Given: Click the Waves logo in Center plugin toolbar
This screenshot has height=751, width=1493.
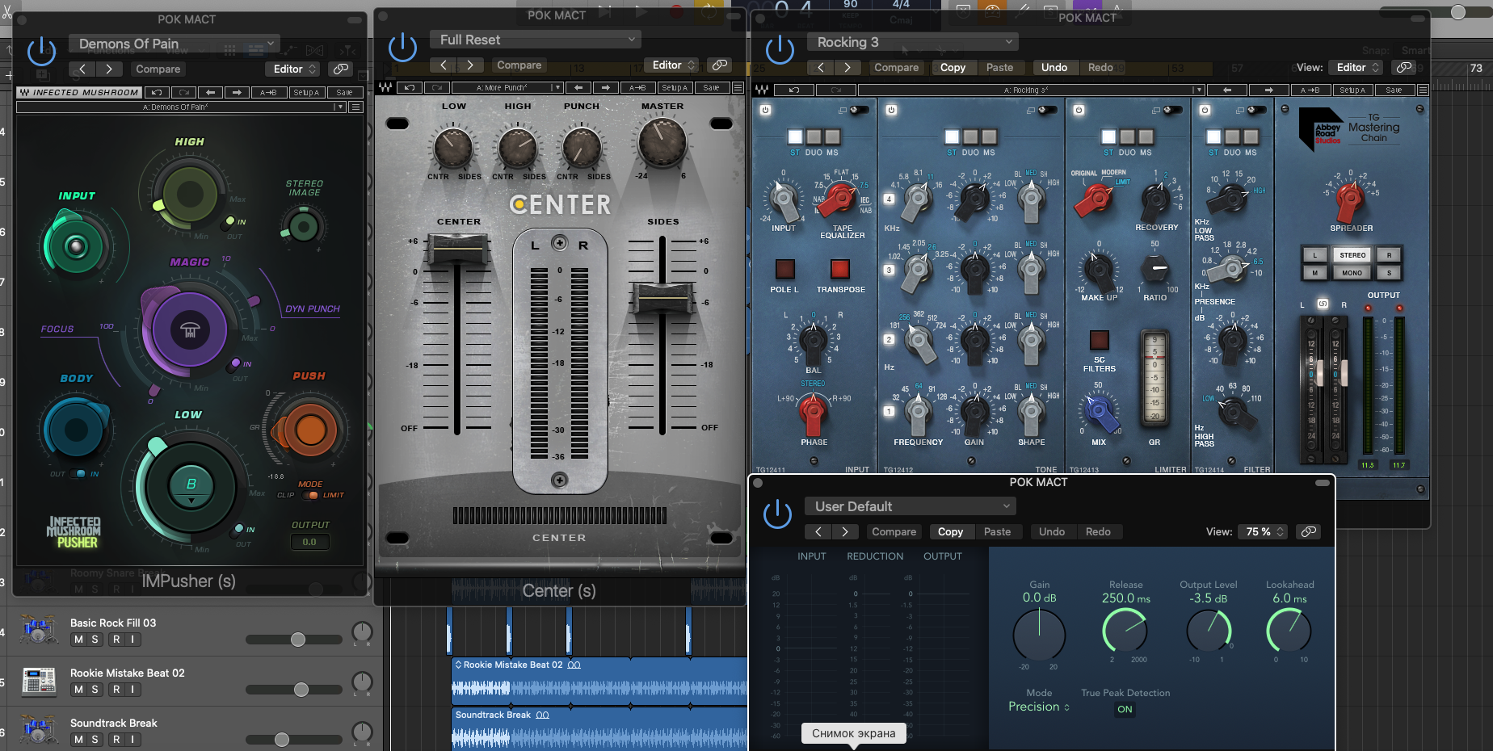Looking at the screenshot, I should [x=385, y=88].
